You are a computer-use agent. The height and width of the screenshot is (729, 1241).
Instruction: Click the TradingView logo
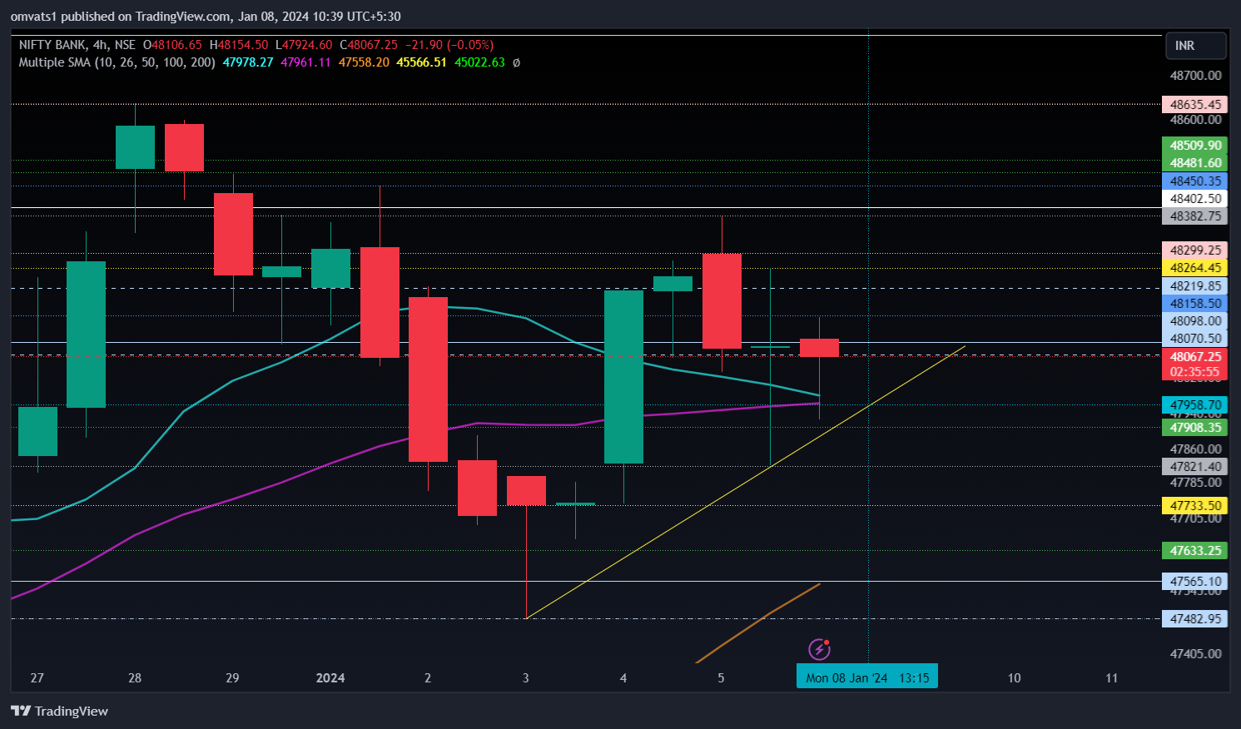click(59, 711)
